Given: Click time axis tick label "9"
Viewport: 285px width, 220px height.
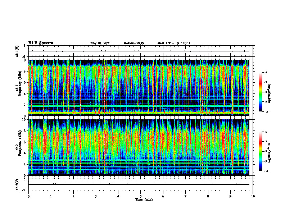Looking at the screenshot, I should click(230, 196).
